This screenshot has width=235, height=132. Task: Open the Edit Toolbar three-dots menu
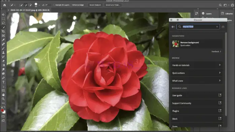click(x=3, y=103)
